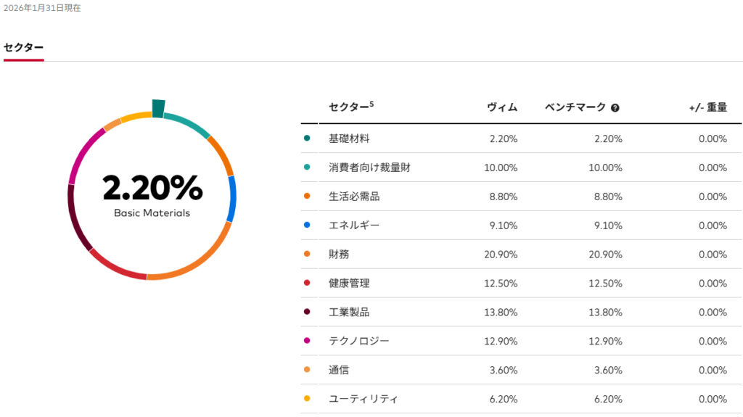This screenshot has height=417, width=743.
Task: Click the blue Energy segment of donut chart
Action: point(231,199)
